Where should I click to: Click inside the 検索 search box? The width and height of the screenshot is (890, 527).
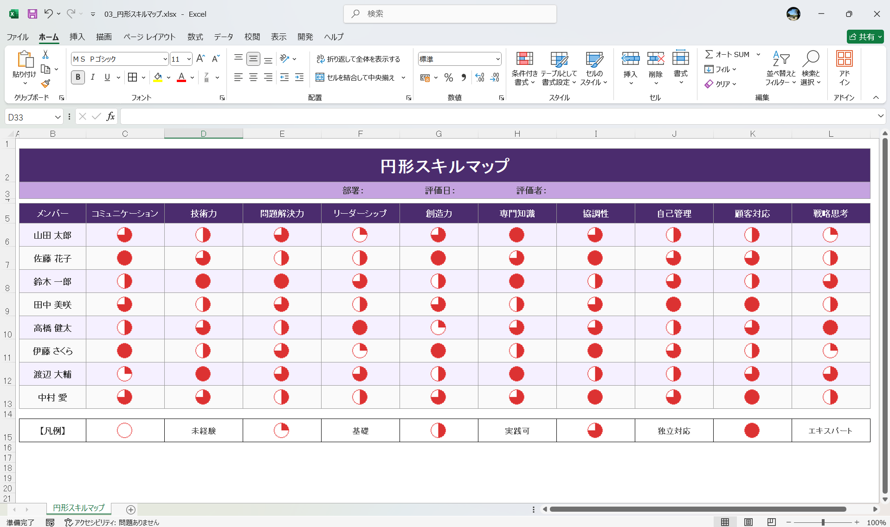(x=450, y=14)
